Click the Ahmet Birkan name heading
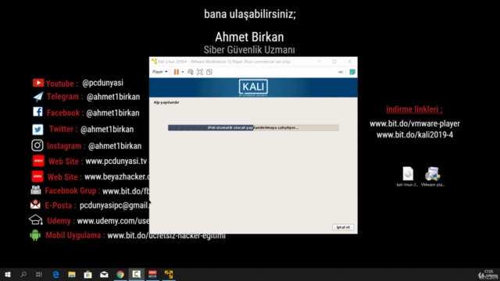The height and width of the screenshot is (281, 500). (x=249, y=37)
